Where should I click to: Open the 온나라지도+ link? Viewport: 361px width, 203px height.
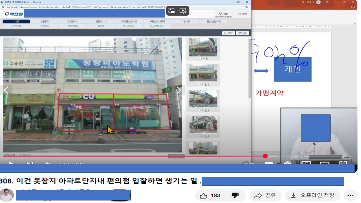(129, 26)
